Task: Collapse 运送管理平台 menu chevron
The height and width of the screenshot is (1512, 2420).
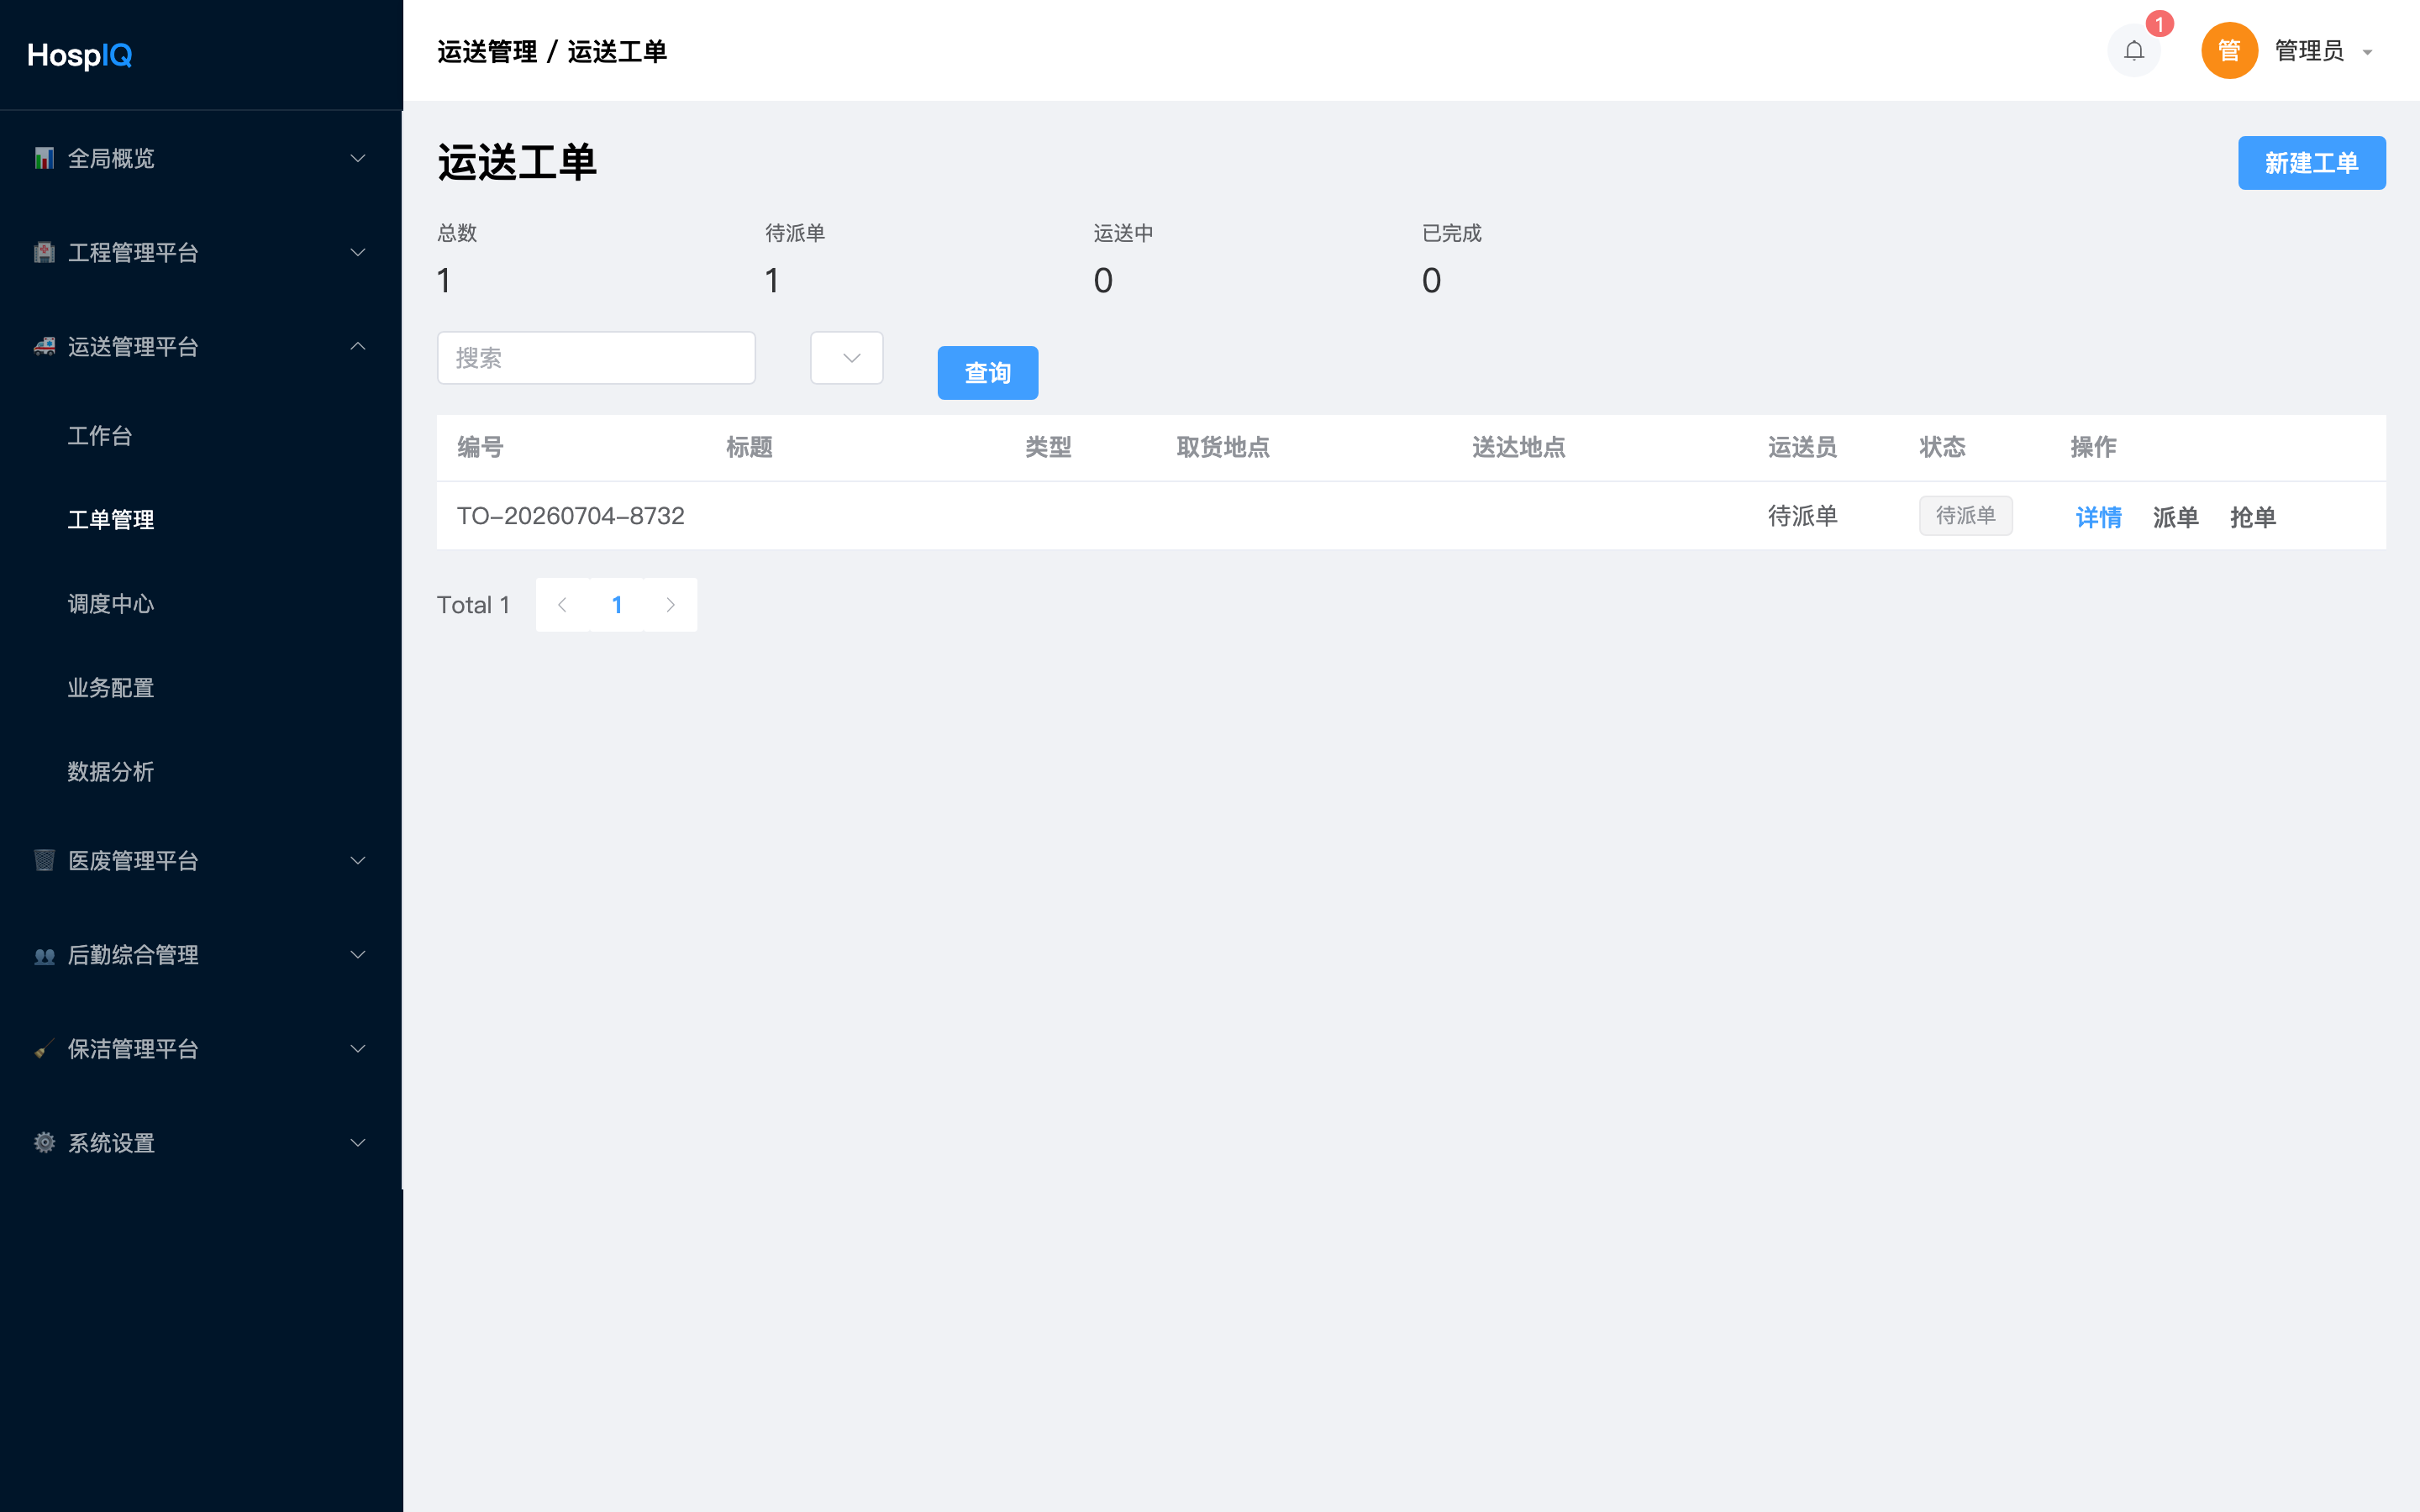Action: (357, 346)
